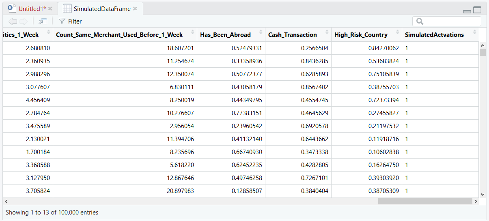Click the data viewer search field
Screen dimensions: 489x221
447,21
